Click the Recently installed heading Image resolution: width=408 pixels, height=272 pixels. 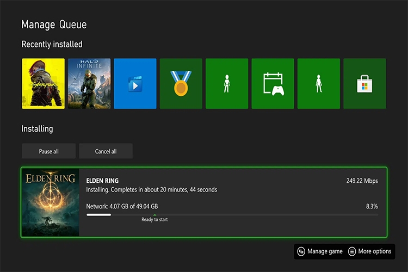click(x=52, y=44)
